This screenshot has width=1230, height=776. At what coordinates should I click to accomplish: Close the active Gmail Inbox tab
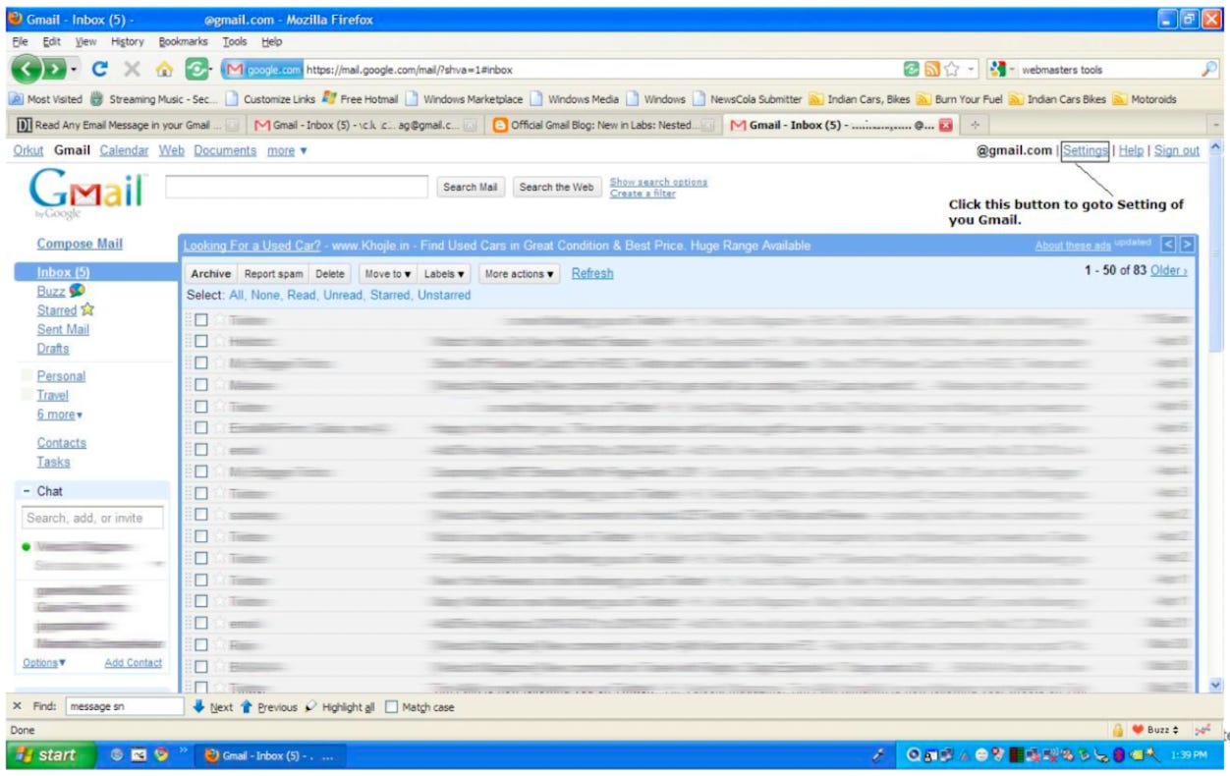pyautogui.click(x=946, y=126)
